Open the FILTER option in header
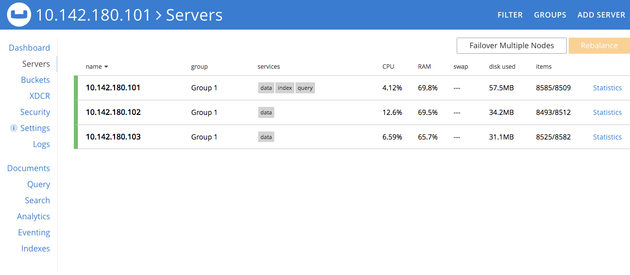Screen dimensions: 630x275 [510, 15]
